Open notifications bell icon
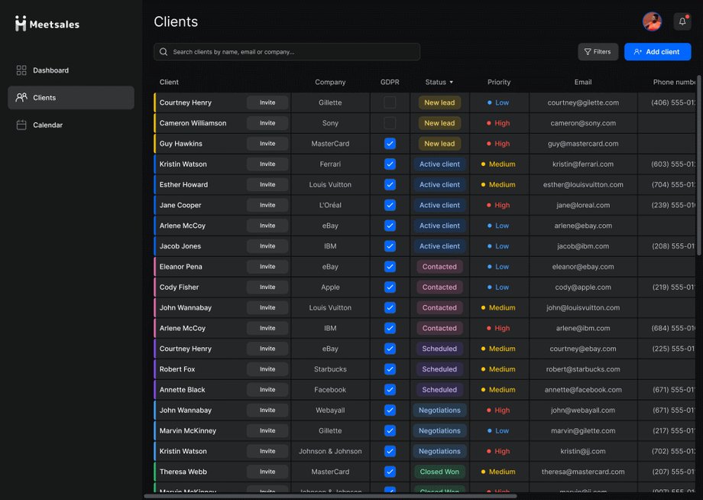Viewport: 703px width, 500px height. (x=682, y=21)
